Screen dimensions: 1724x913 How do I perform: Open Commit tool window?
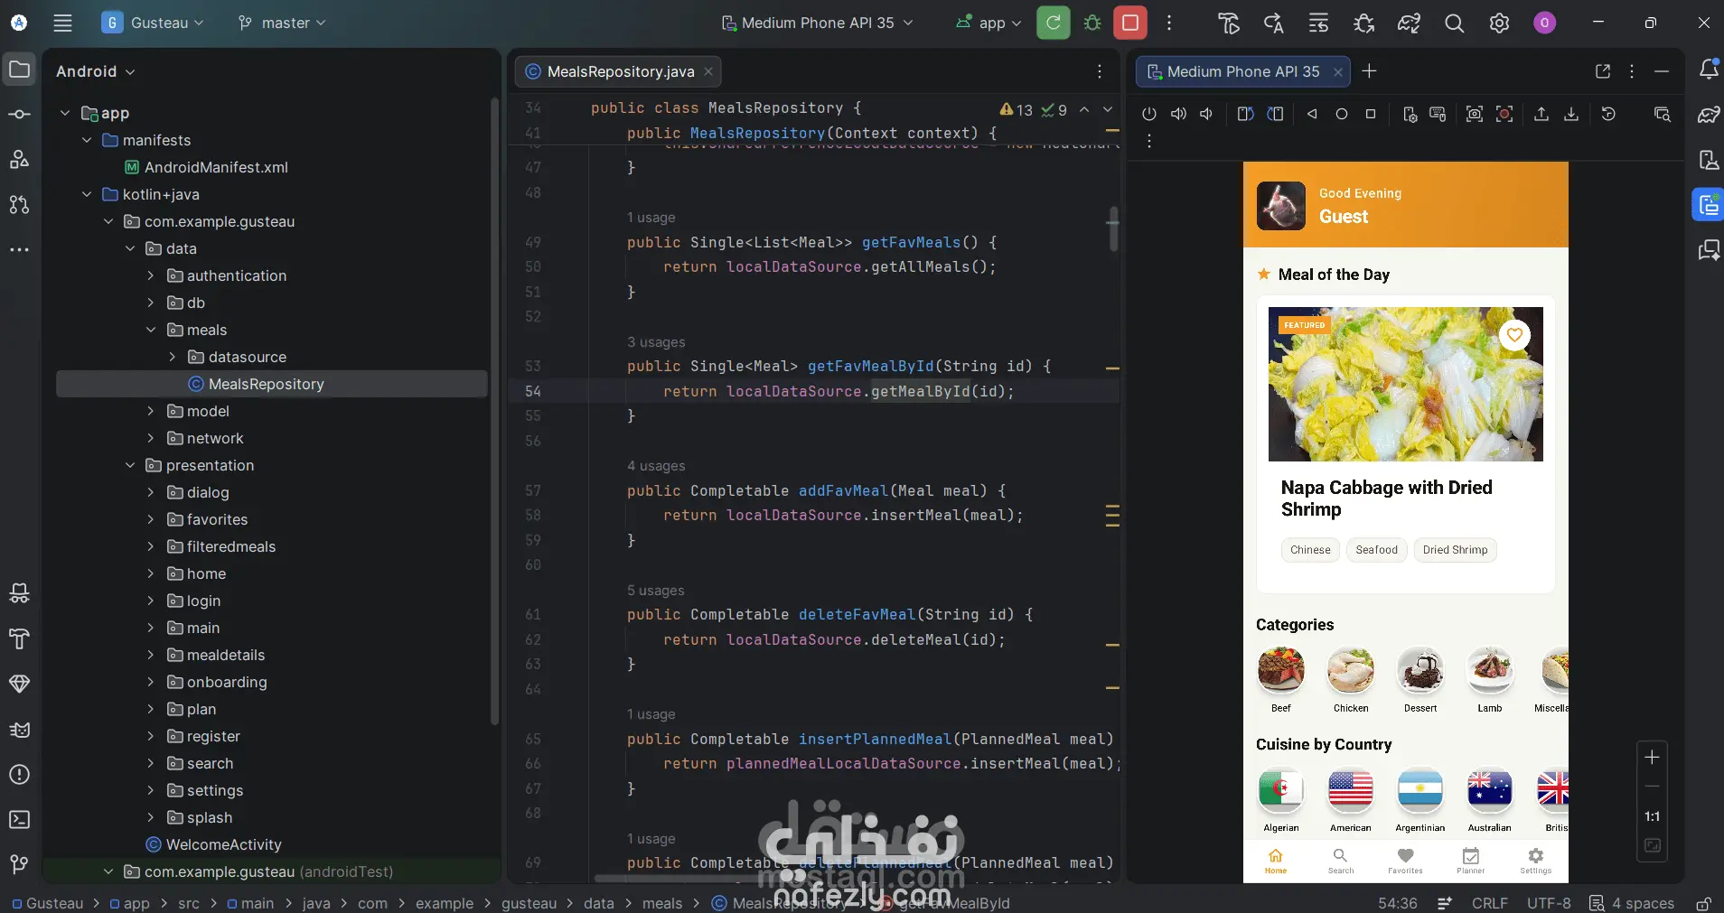click(19, 114)
